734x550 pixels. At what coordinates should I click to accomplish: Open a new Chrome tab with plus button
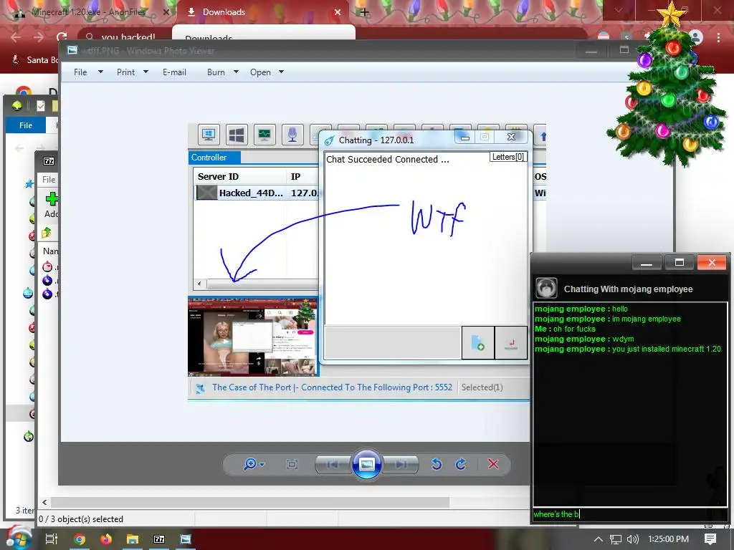[364, 12]
